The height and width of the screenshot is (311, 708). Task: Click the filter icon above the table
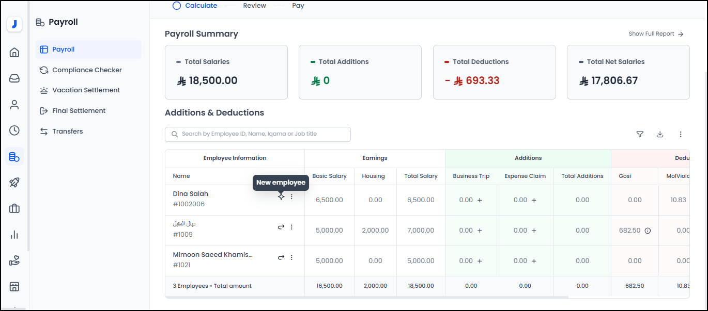pyautogui.click(x=640, y=134)
